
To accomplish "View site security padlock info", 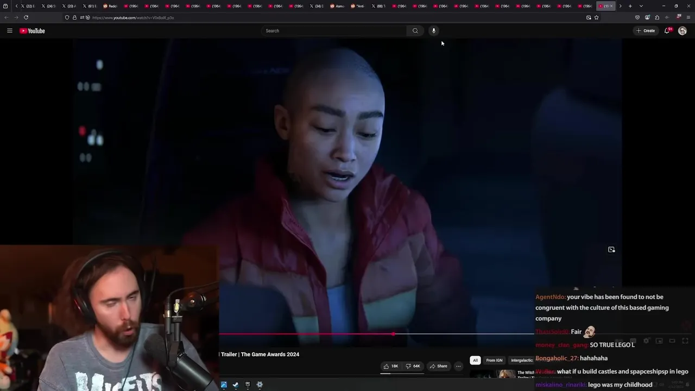I will point(74,17).
